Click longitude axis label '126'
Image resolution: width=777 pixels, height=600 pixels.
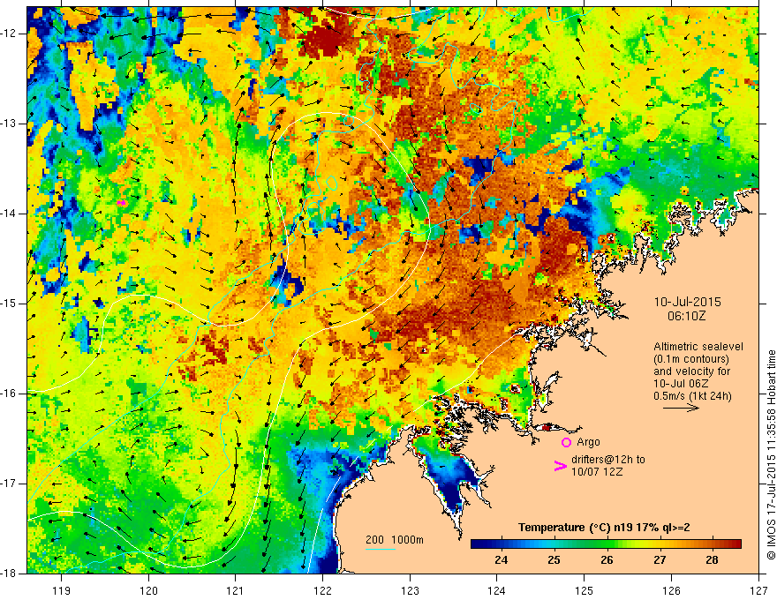pos(671,590)
